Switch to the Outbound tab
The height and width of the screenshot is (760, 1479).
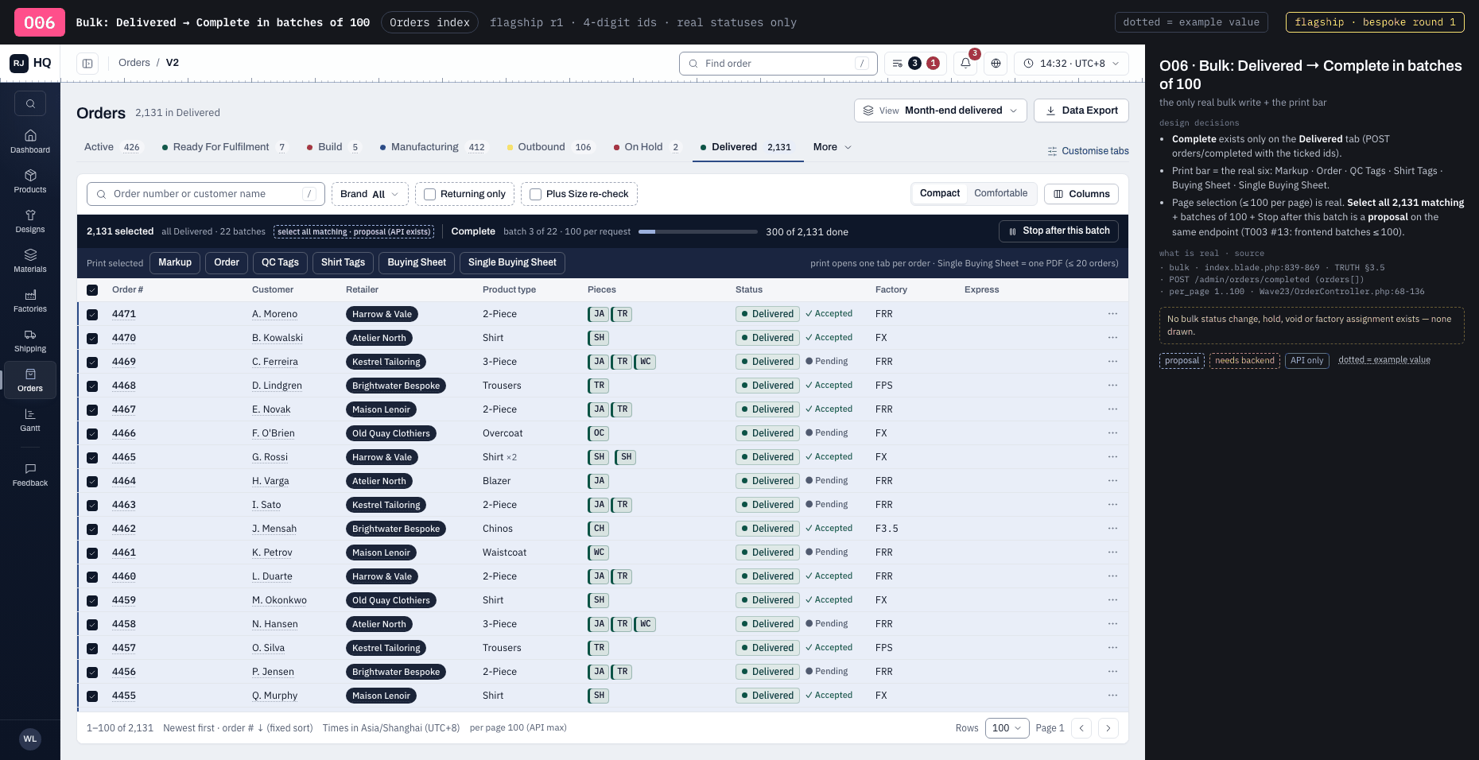click(549, 147)
